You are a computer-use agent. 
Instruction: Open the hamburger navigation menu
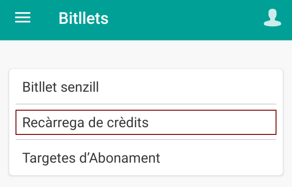[x=23, y=18]
